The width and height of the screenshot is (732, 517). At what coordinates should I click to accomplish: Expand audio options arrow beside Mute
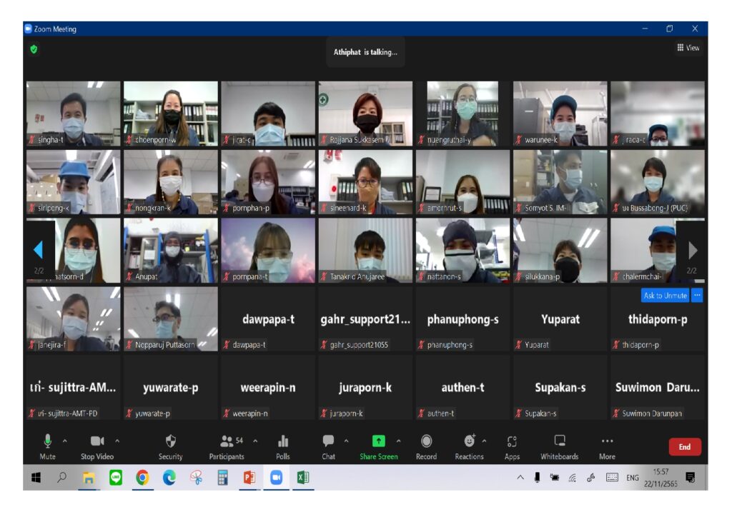click(x=65, y=441)
